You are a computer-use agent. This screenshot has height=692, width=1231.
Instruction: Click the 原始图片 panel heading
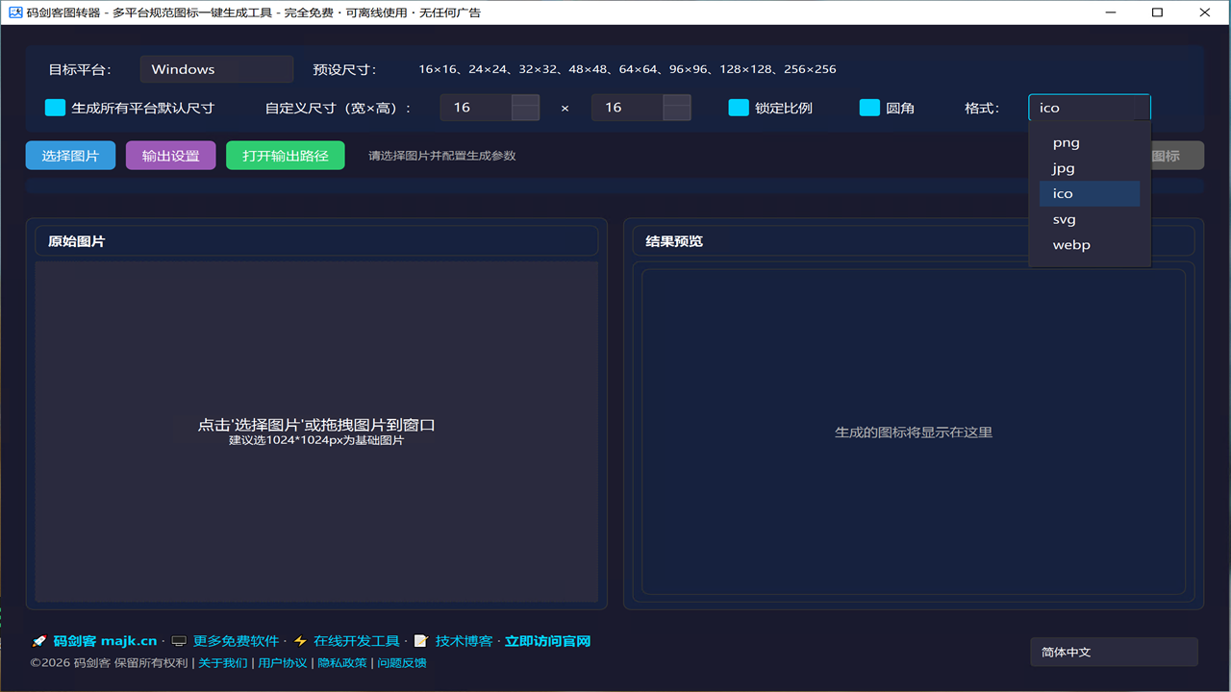pos(77,241)
